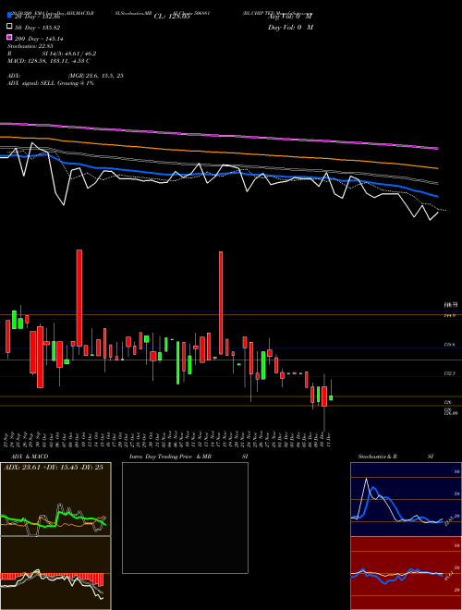Viewport: 462px width, 610px height.
Task: Click the 'Stochastics & R' panel title
Action: [x=378, y=457]
